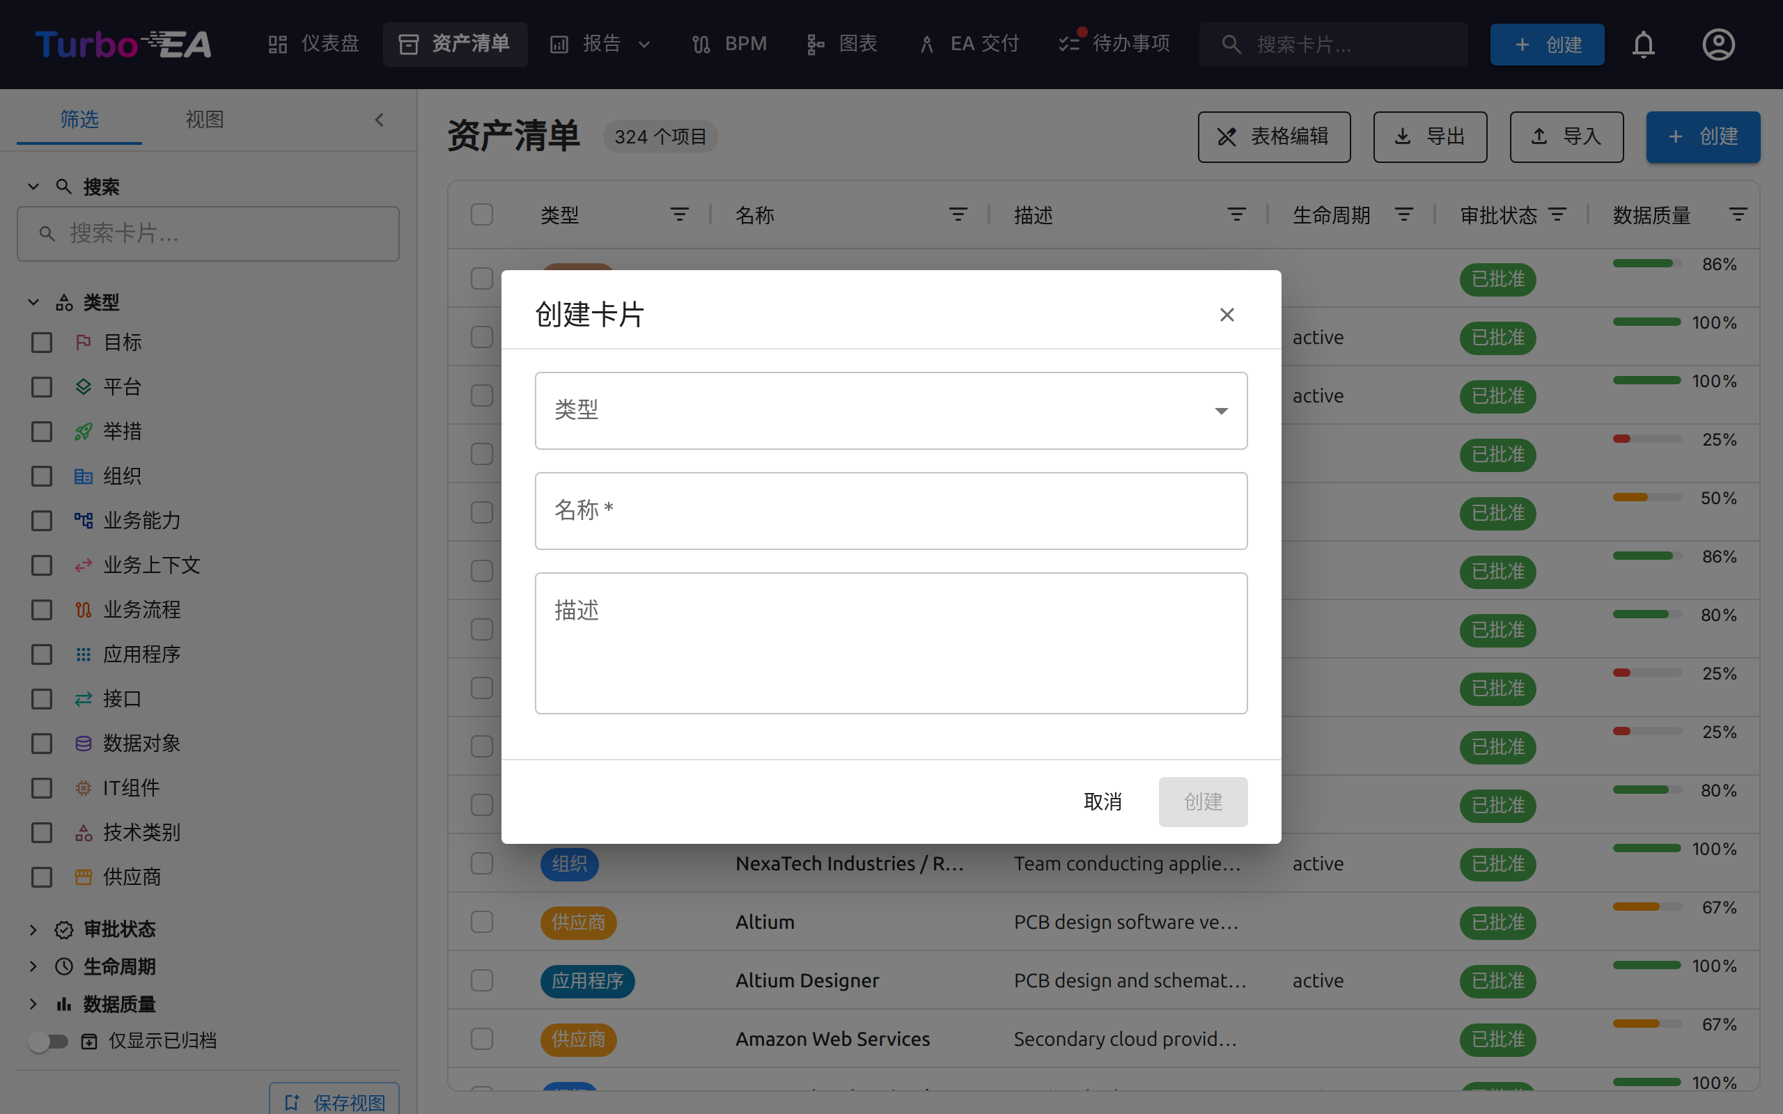The height and width of the screenshot is (1114, 1783).
Task: Click the notifications bell icon
Action: tap(1643, 44)
